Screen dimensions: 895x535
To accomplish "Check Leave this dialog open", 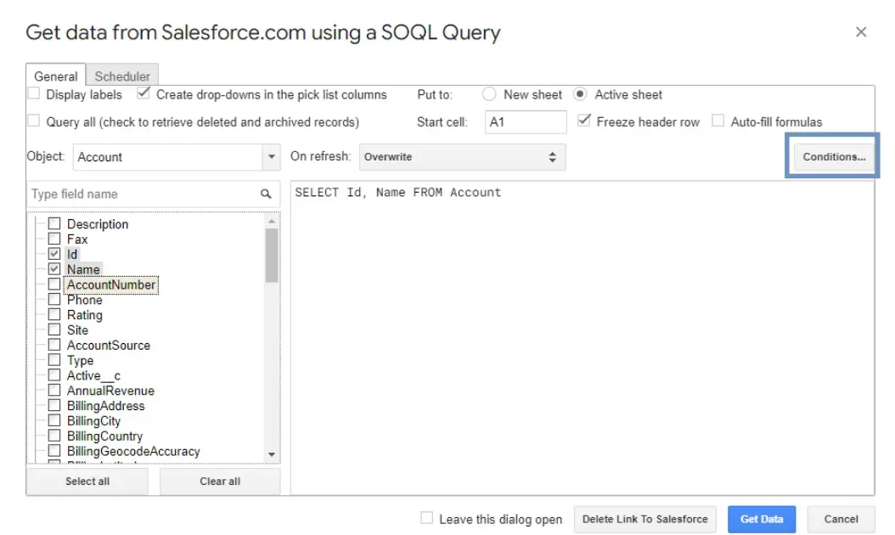I will [x=425, y=519].
